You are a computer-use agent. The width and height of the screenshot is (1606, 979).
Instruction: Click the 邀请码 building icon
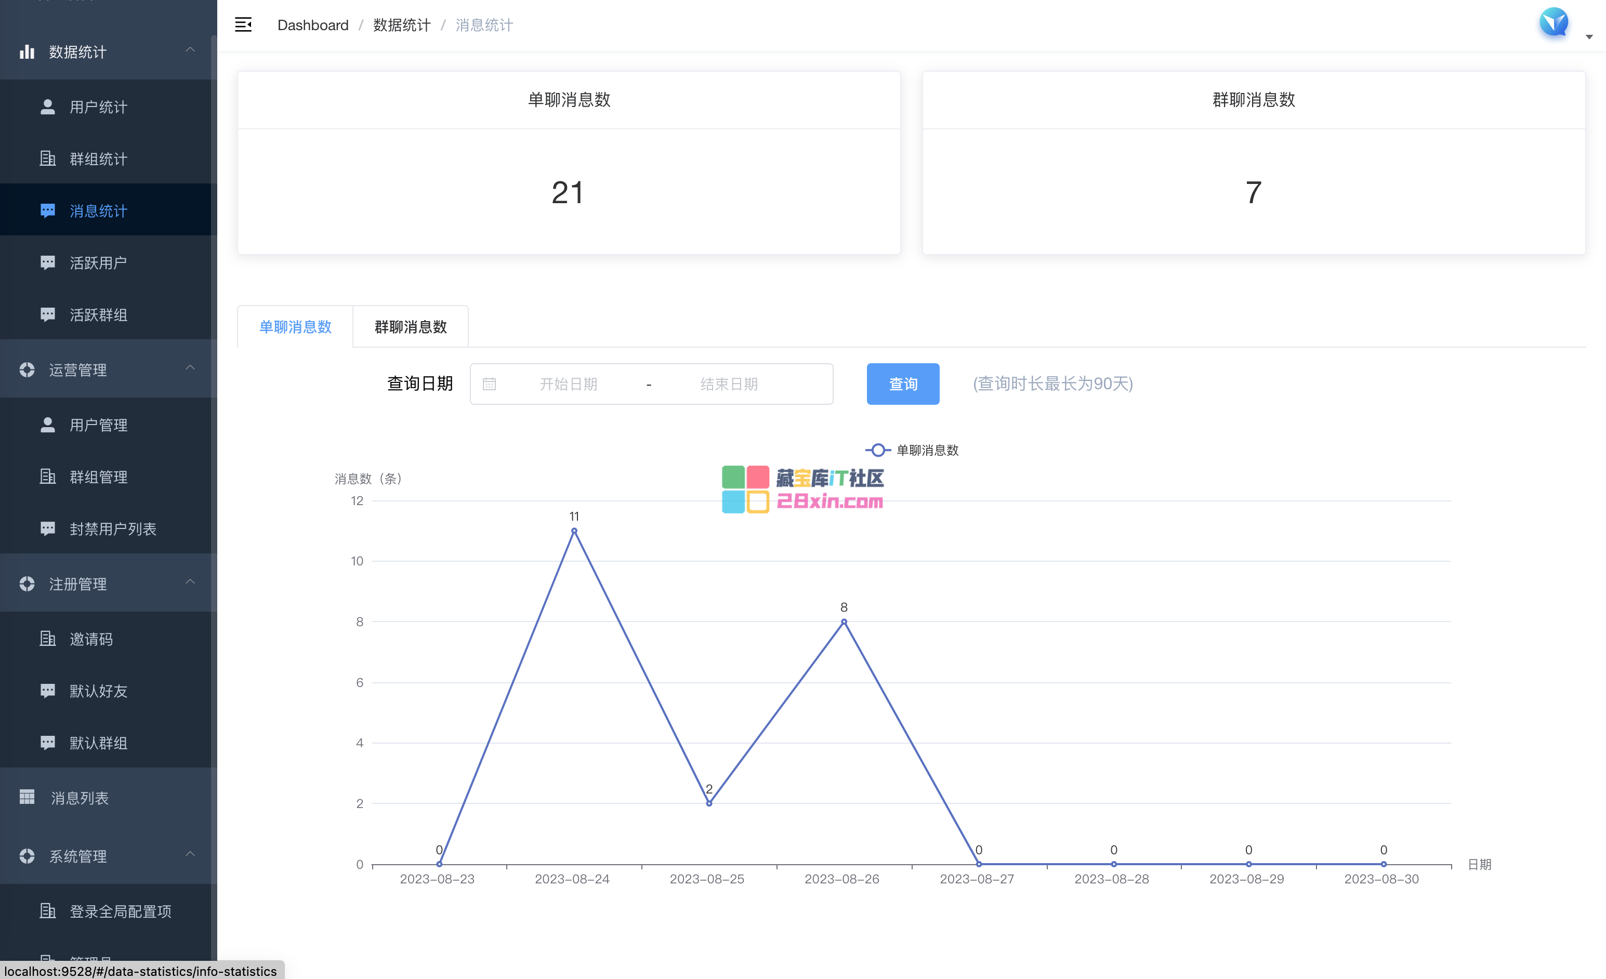[x=48, y=639]
